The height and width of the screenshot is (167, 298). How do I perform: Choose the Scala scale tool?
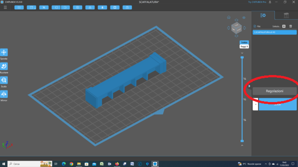click(x=4, y=80)
